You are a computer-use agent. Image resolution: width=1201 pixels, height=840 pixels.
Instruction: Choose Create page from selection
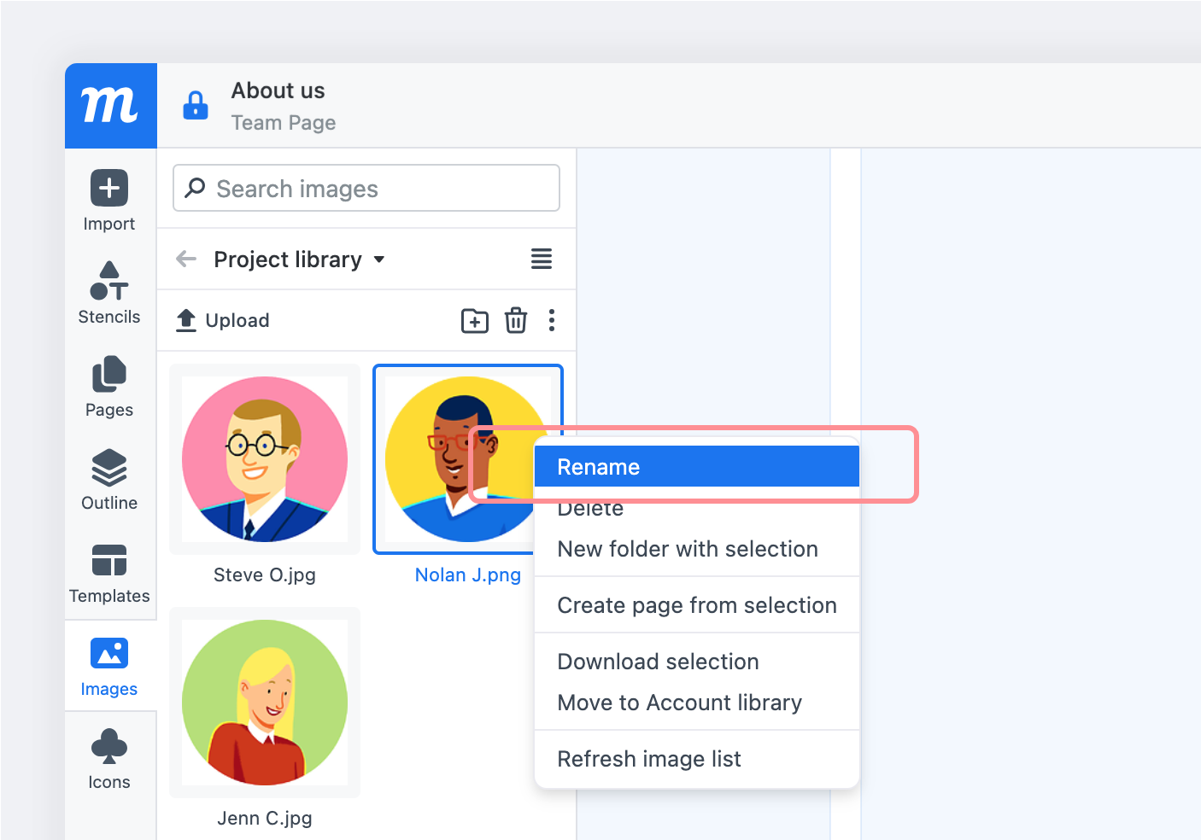(x=697, y=605)
